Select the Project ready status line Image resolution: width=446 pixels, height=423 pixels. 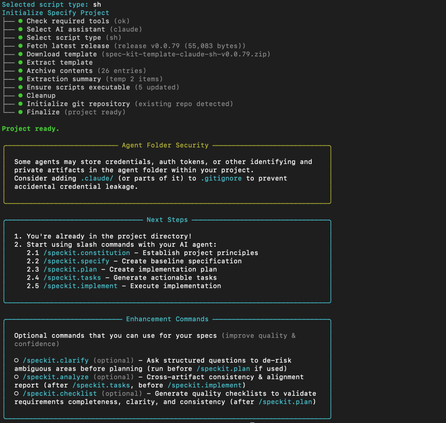30,129
